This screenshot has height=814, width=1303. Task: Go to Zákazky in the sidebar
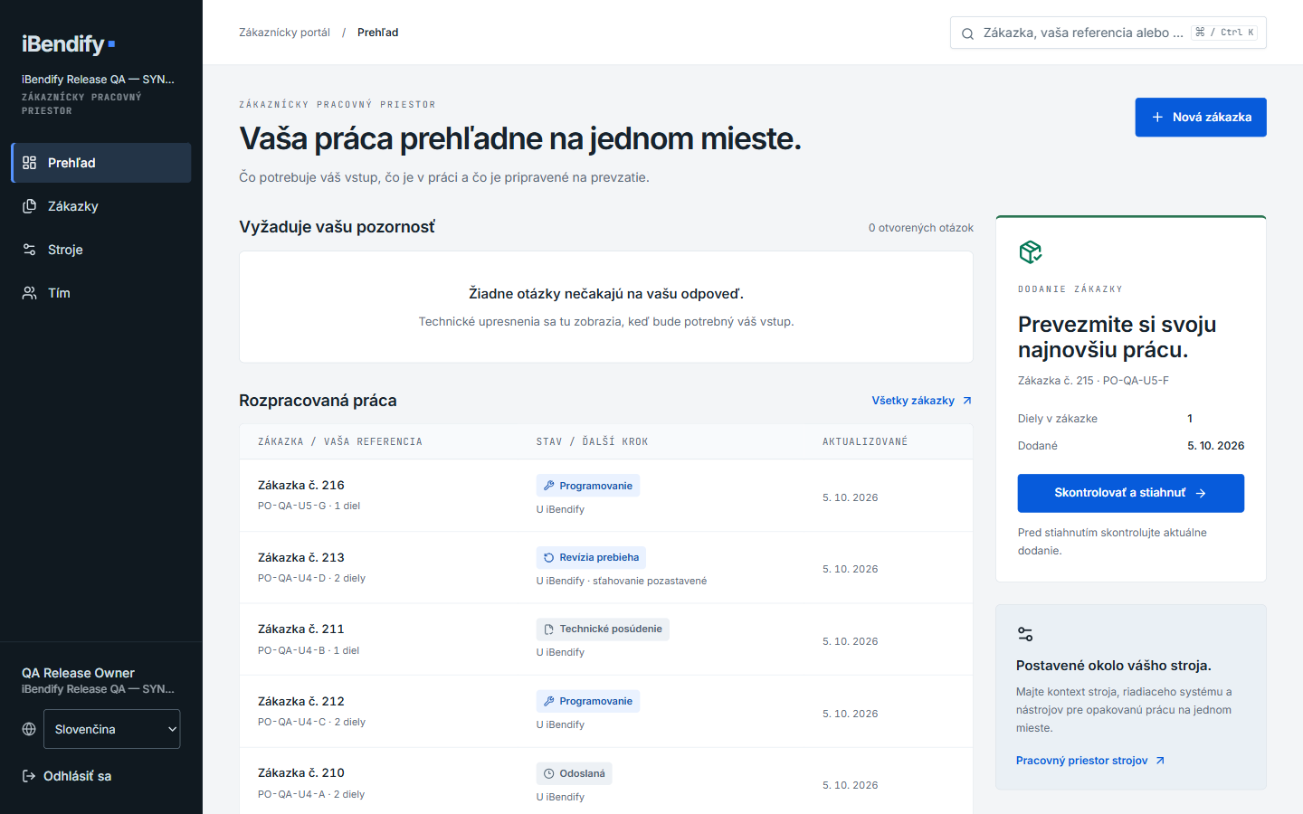pyautogui.click(x=101, y=206)
